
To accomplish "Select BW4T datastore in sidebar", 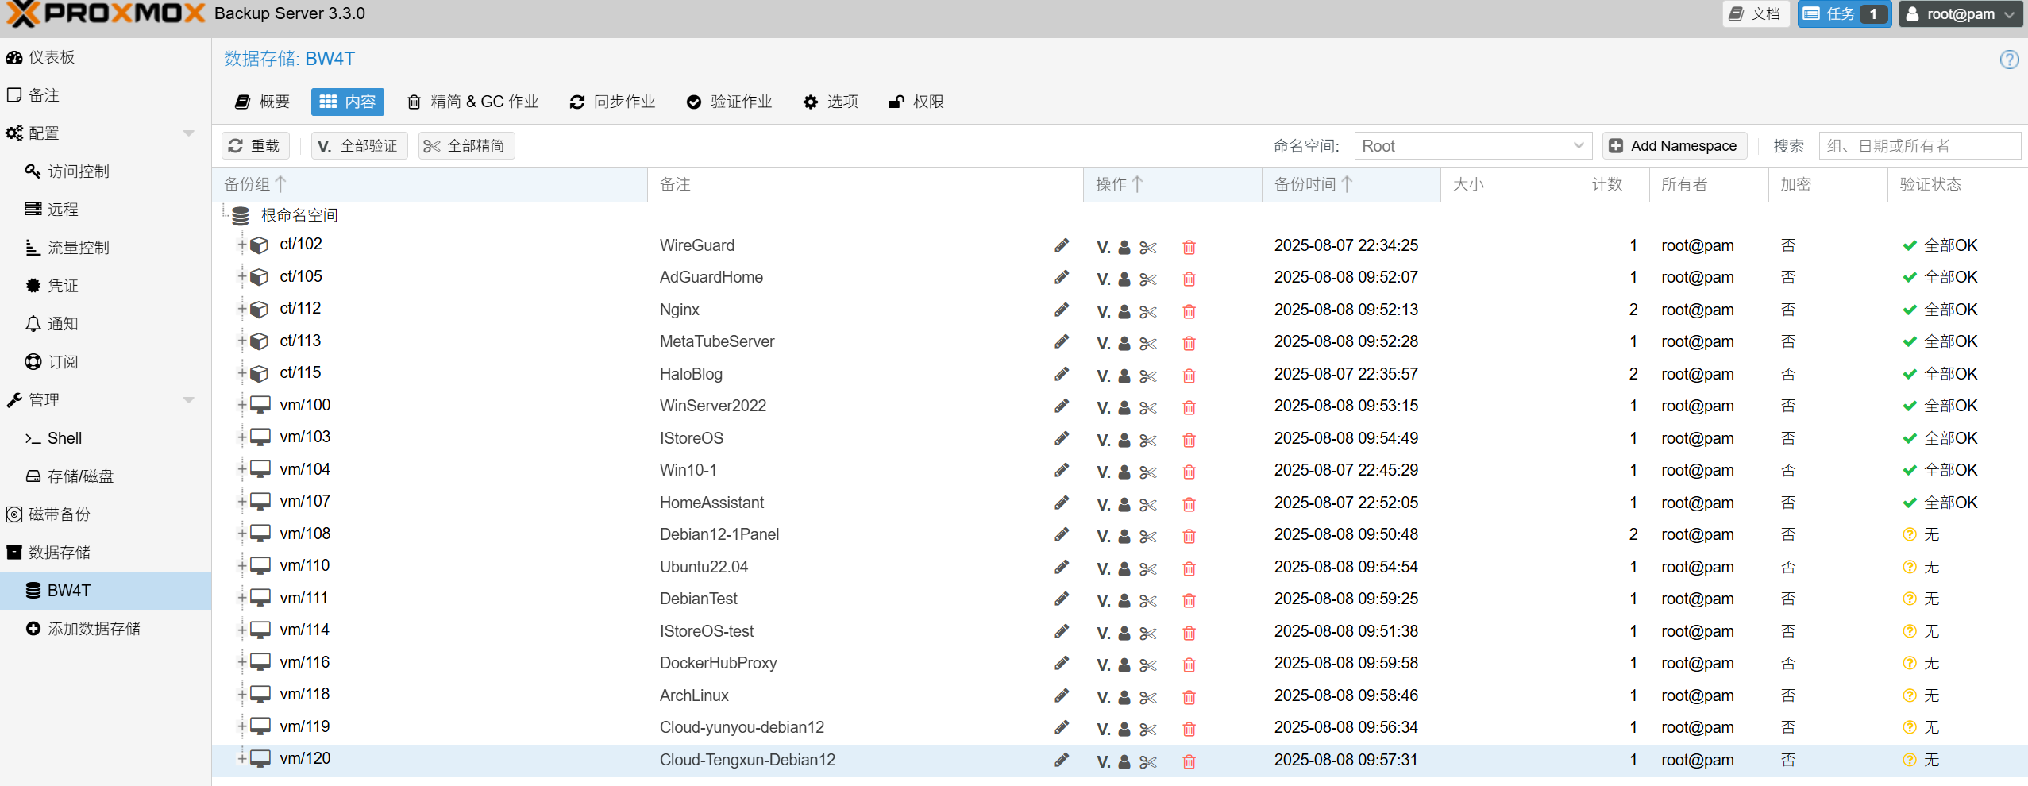I will coord(106,591).
